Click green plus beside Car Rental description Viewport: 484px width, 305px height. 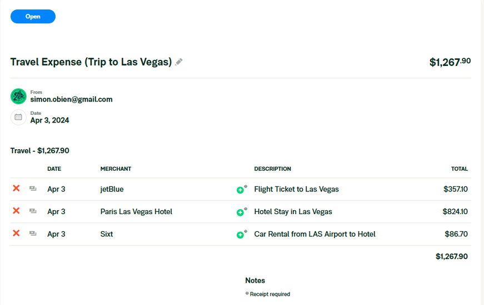241,235
